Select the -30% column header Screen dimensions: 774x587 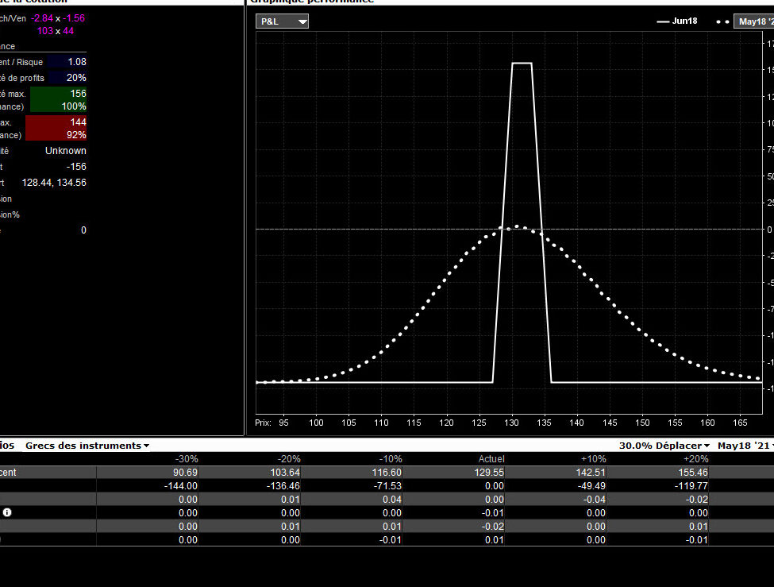click(186, 459)
